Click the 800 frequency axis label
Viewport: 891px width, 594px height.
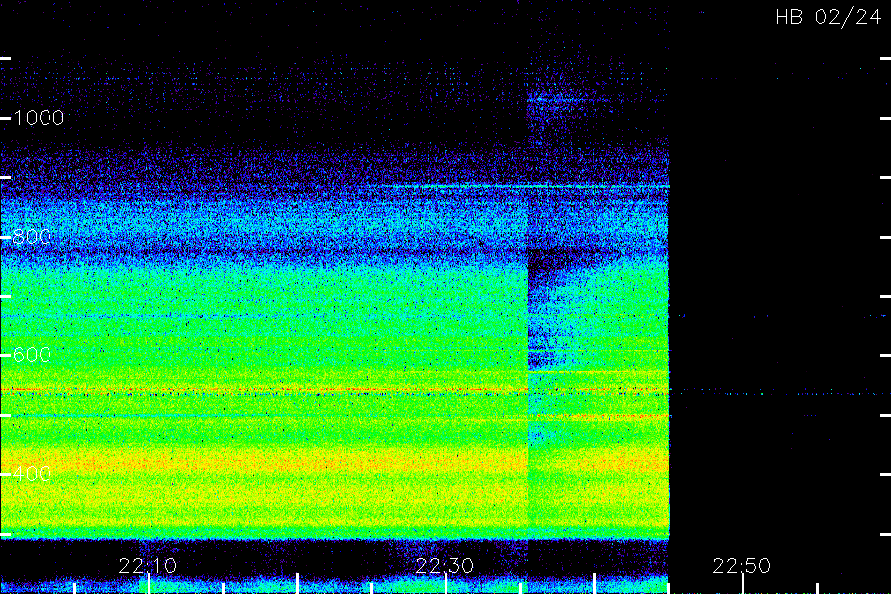tap(32, 237)
